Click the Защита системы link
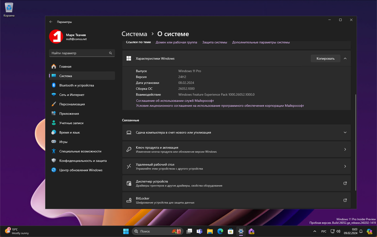377x237 pixels. [x=215, y=42]
